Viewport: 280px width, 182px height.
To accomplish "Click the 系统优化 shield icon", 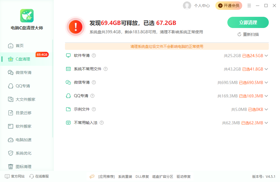I will point(11,153).
